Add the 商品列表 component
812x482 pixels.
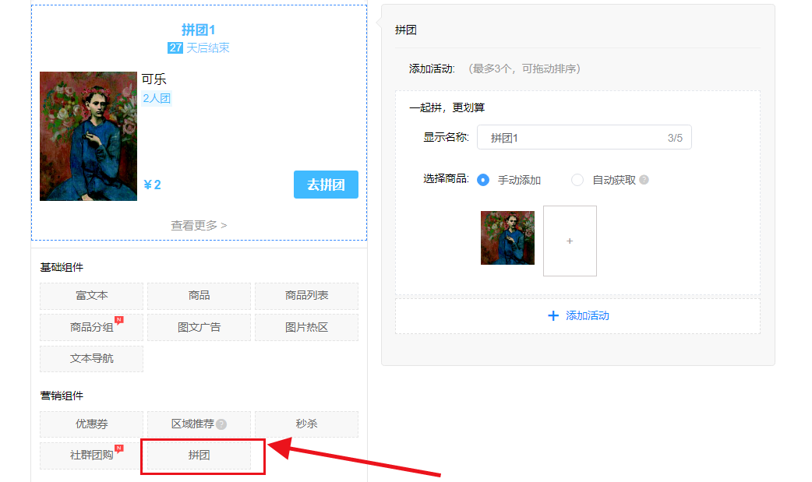coord(306,296)
